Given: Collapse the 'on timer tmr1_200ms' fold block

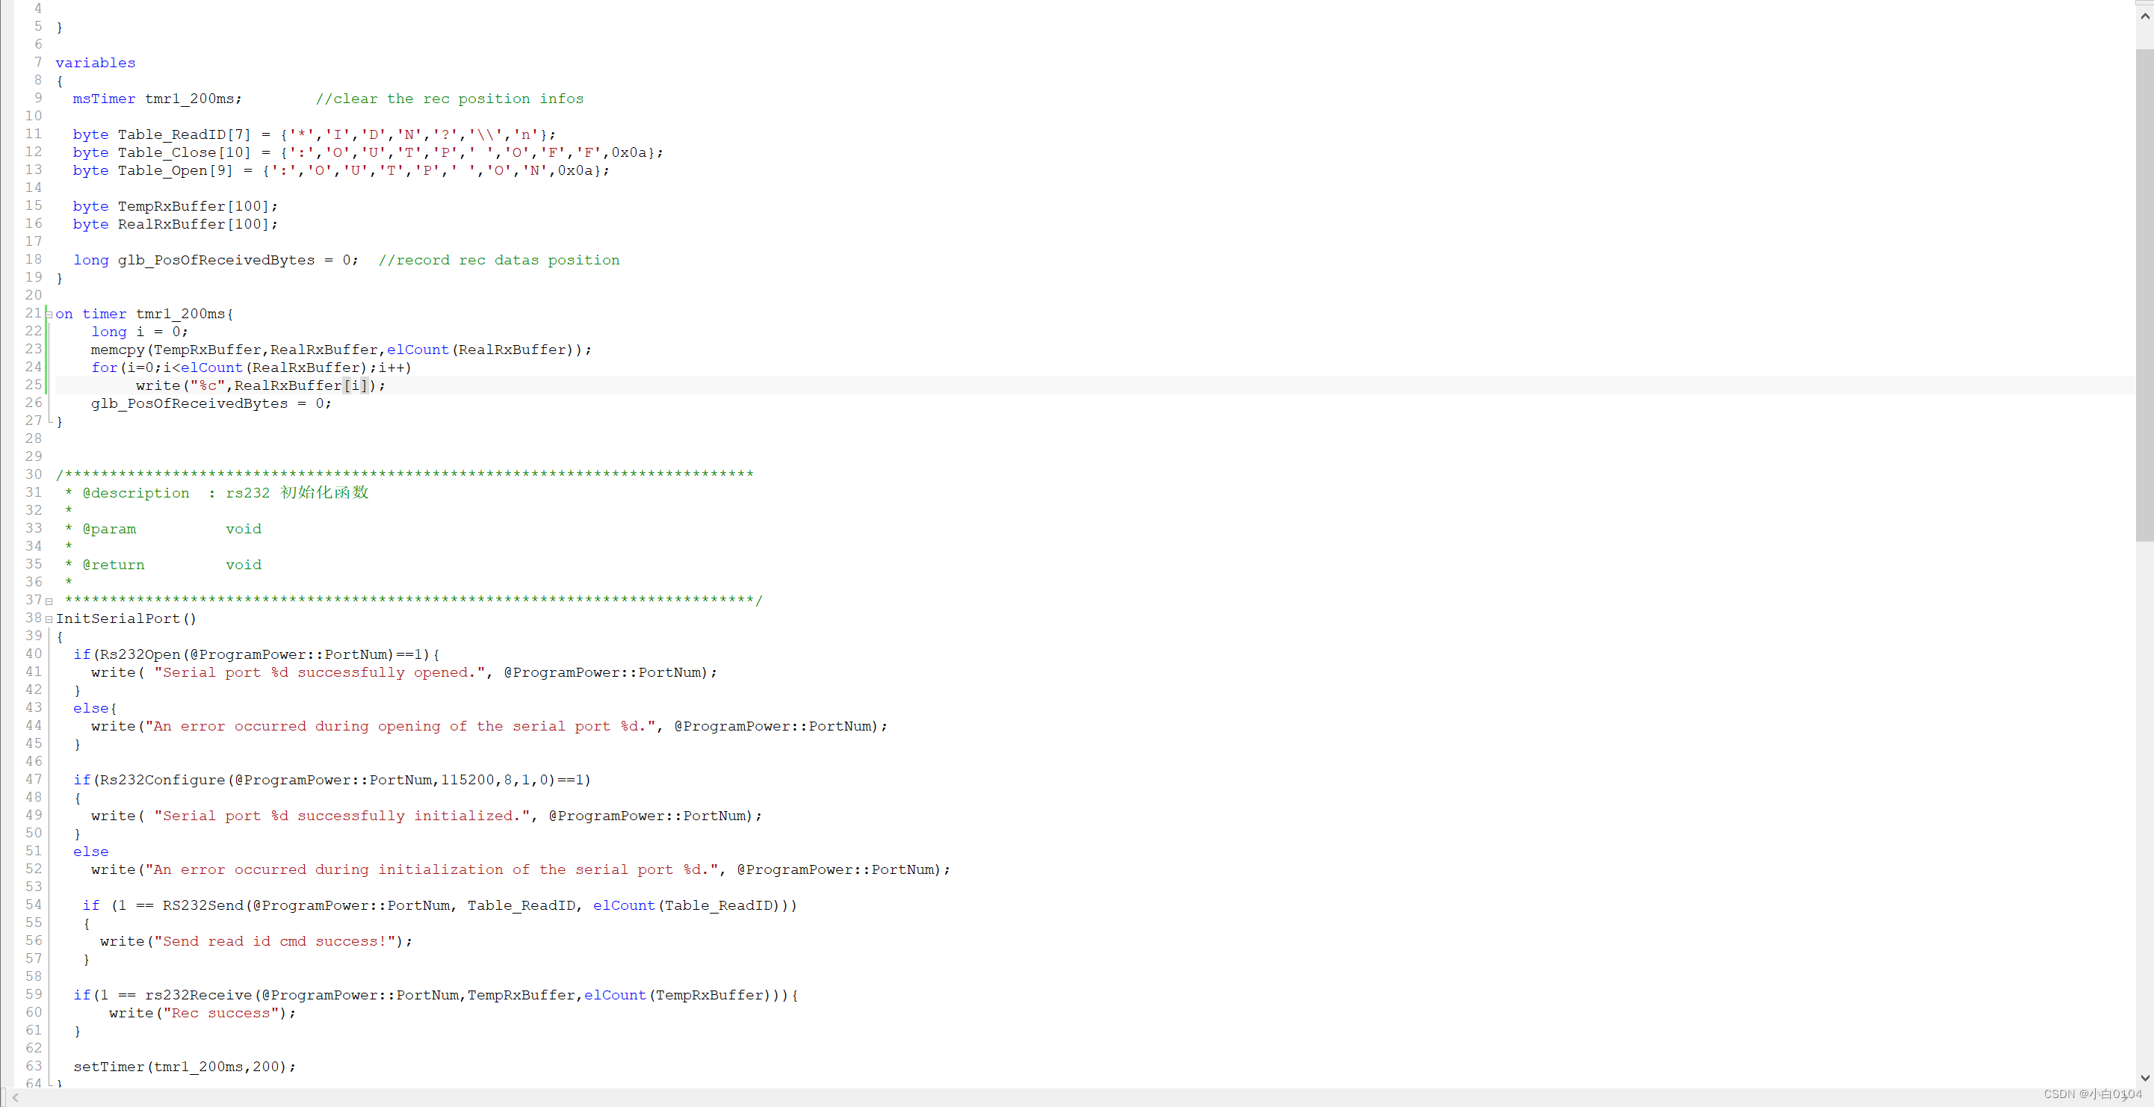Looking at the screenshot, I should coord(49,315).
